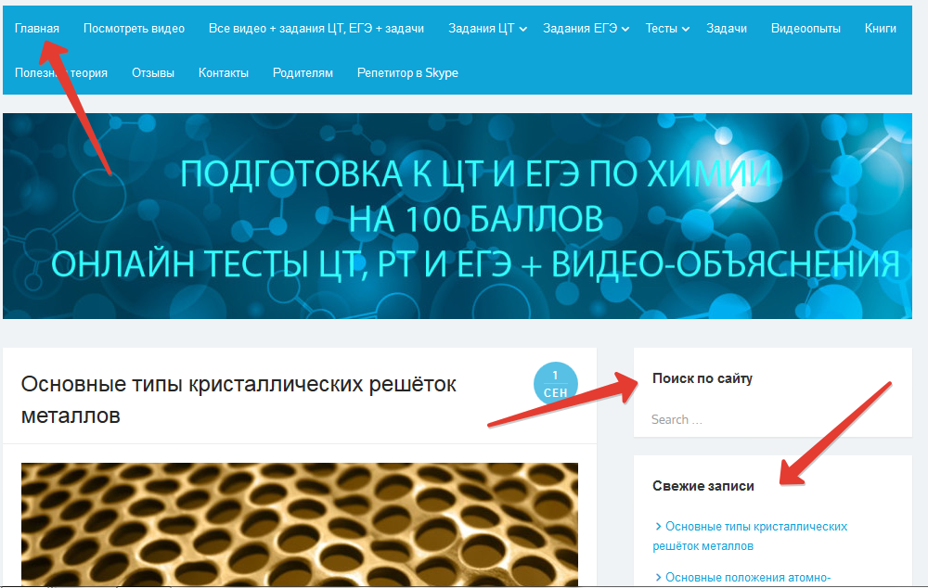This screenshot has width=928, height=588.
Task: Open recent post Основные типы кристаллических решёток металлов
Action: 751,536
